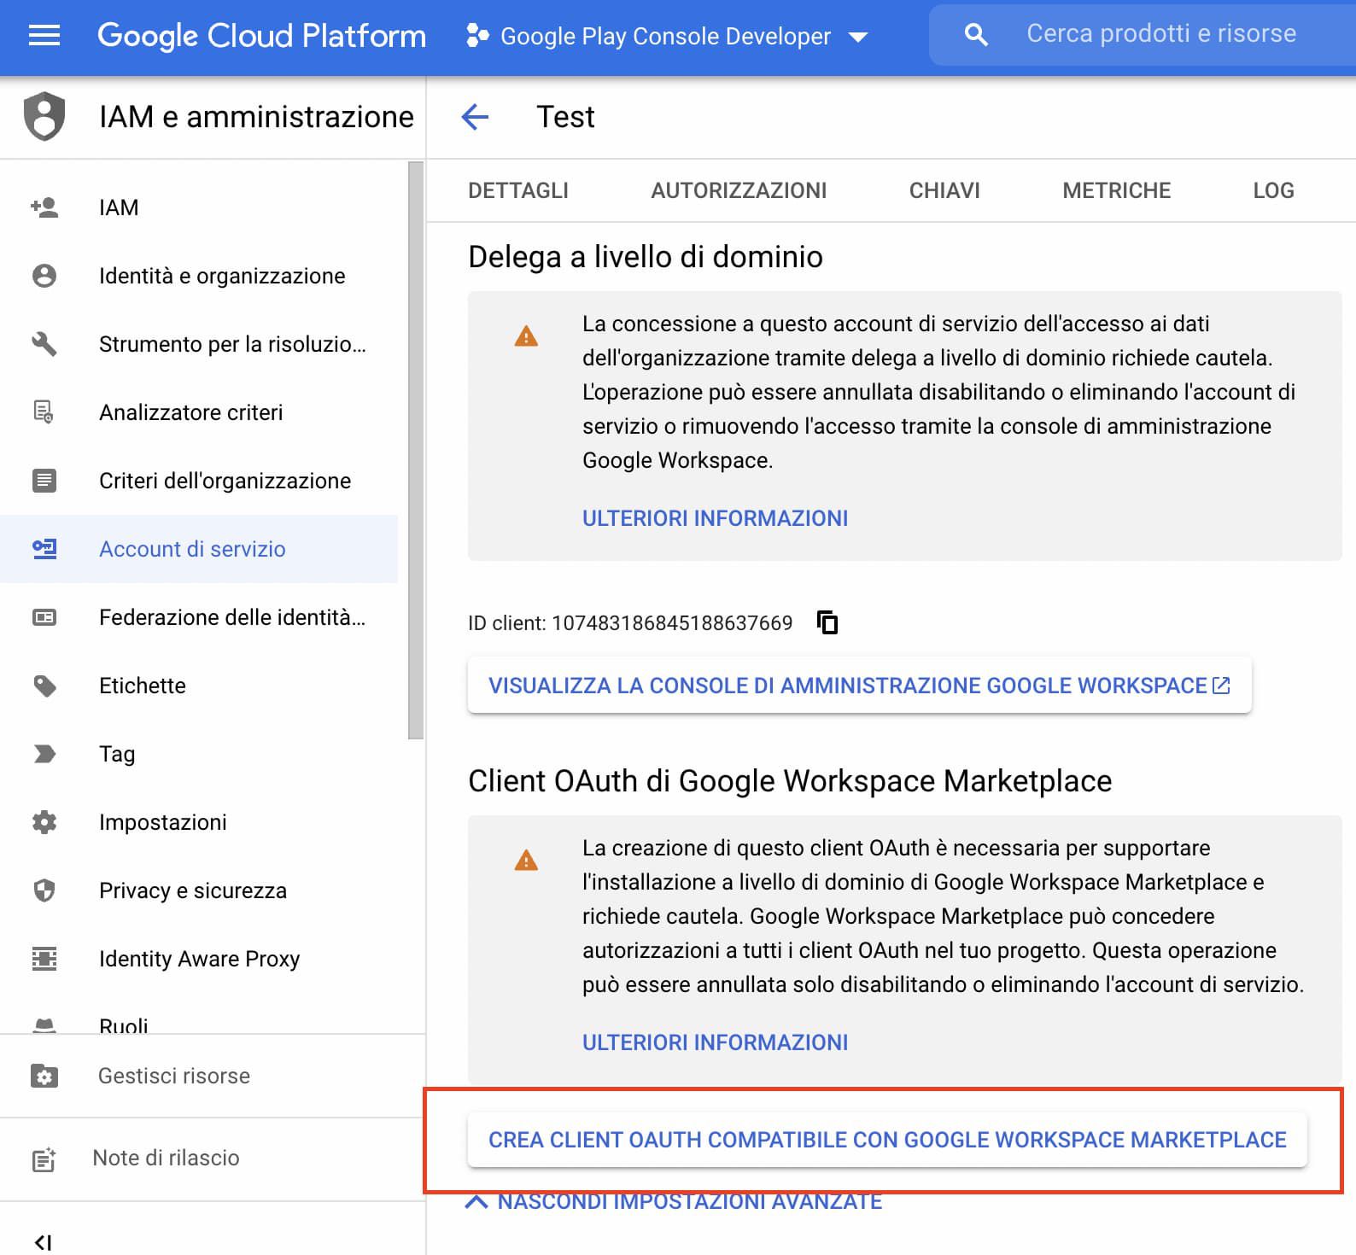
Task: Copy the client ID to clipboard
Action: click(x=827, y=622)
